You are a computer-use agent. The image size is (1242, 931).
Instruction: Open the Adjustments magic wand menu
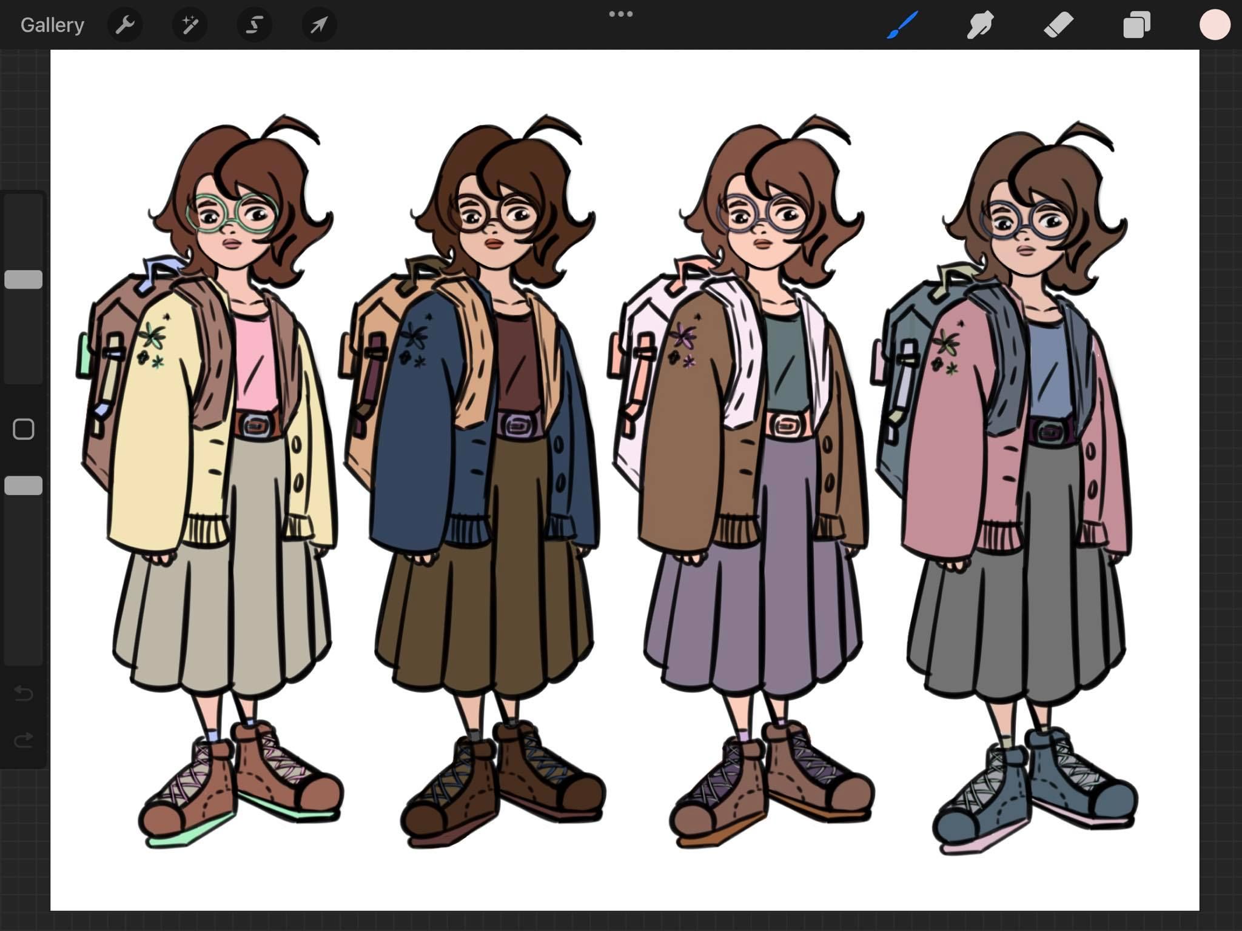[190, 25]
